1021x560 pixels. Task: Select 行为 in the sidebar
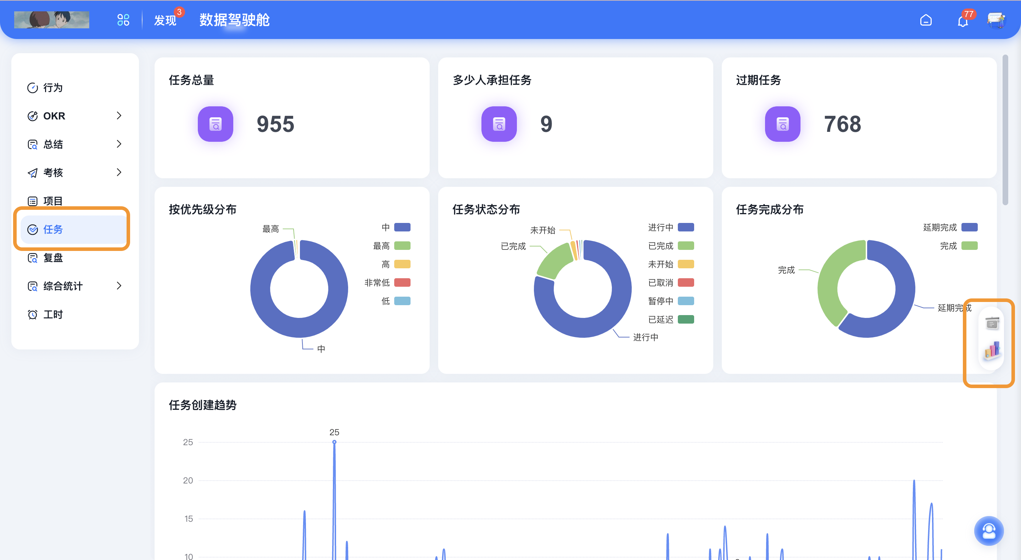pos(75,88)
